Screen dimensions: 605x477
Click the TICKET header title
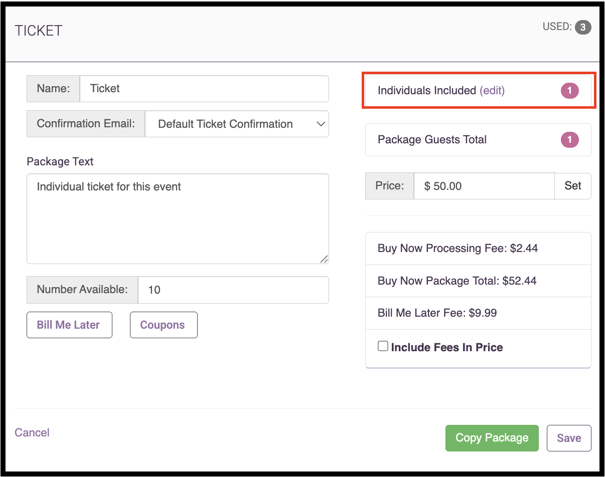39,31
